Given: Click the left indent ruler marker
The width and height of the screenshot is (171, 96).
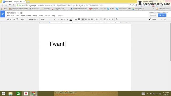Looking at the screenshot, I should tap(50, 22).
